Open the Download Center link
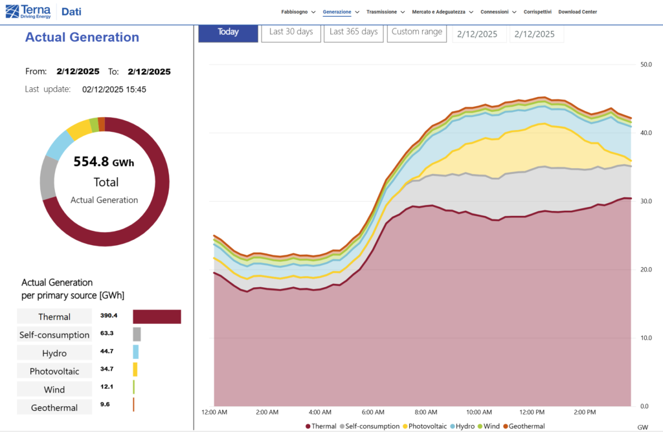Screen dimensions: 663x432 pyautogui.click(x=578, y=12)
